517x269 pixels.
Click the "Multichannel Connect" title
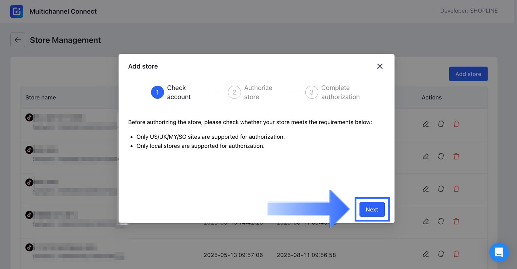tap(63, 11)
